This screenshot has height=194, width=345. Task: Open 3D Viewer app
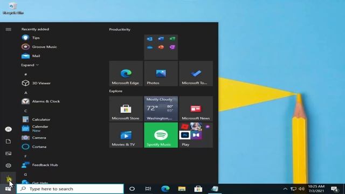coord(36,83)
